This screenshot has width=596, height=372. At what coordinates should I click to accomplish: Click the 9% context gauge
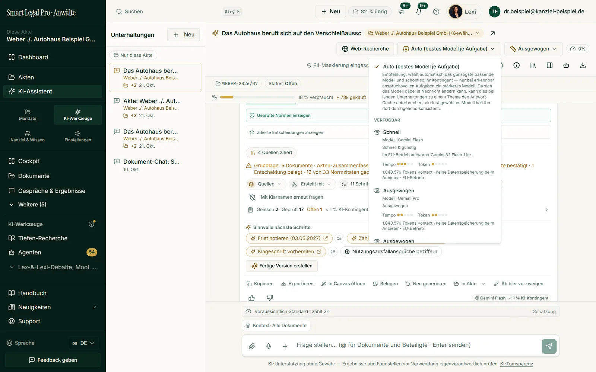click(x=578, y=49)
